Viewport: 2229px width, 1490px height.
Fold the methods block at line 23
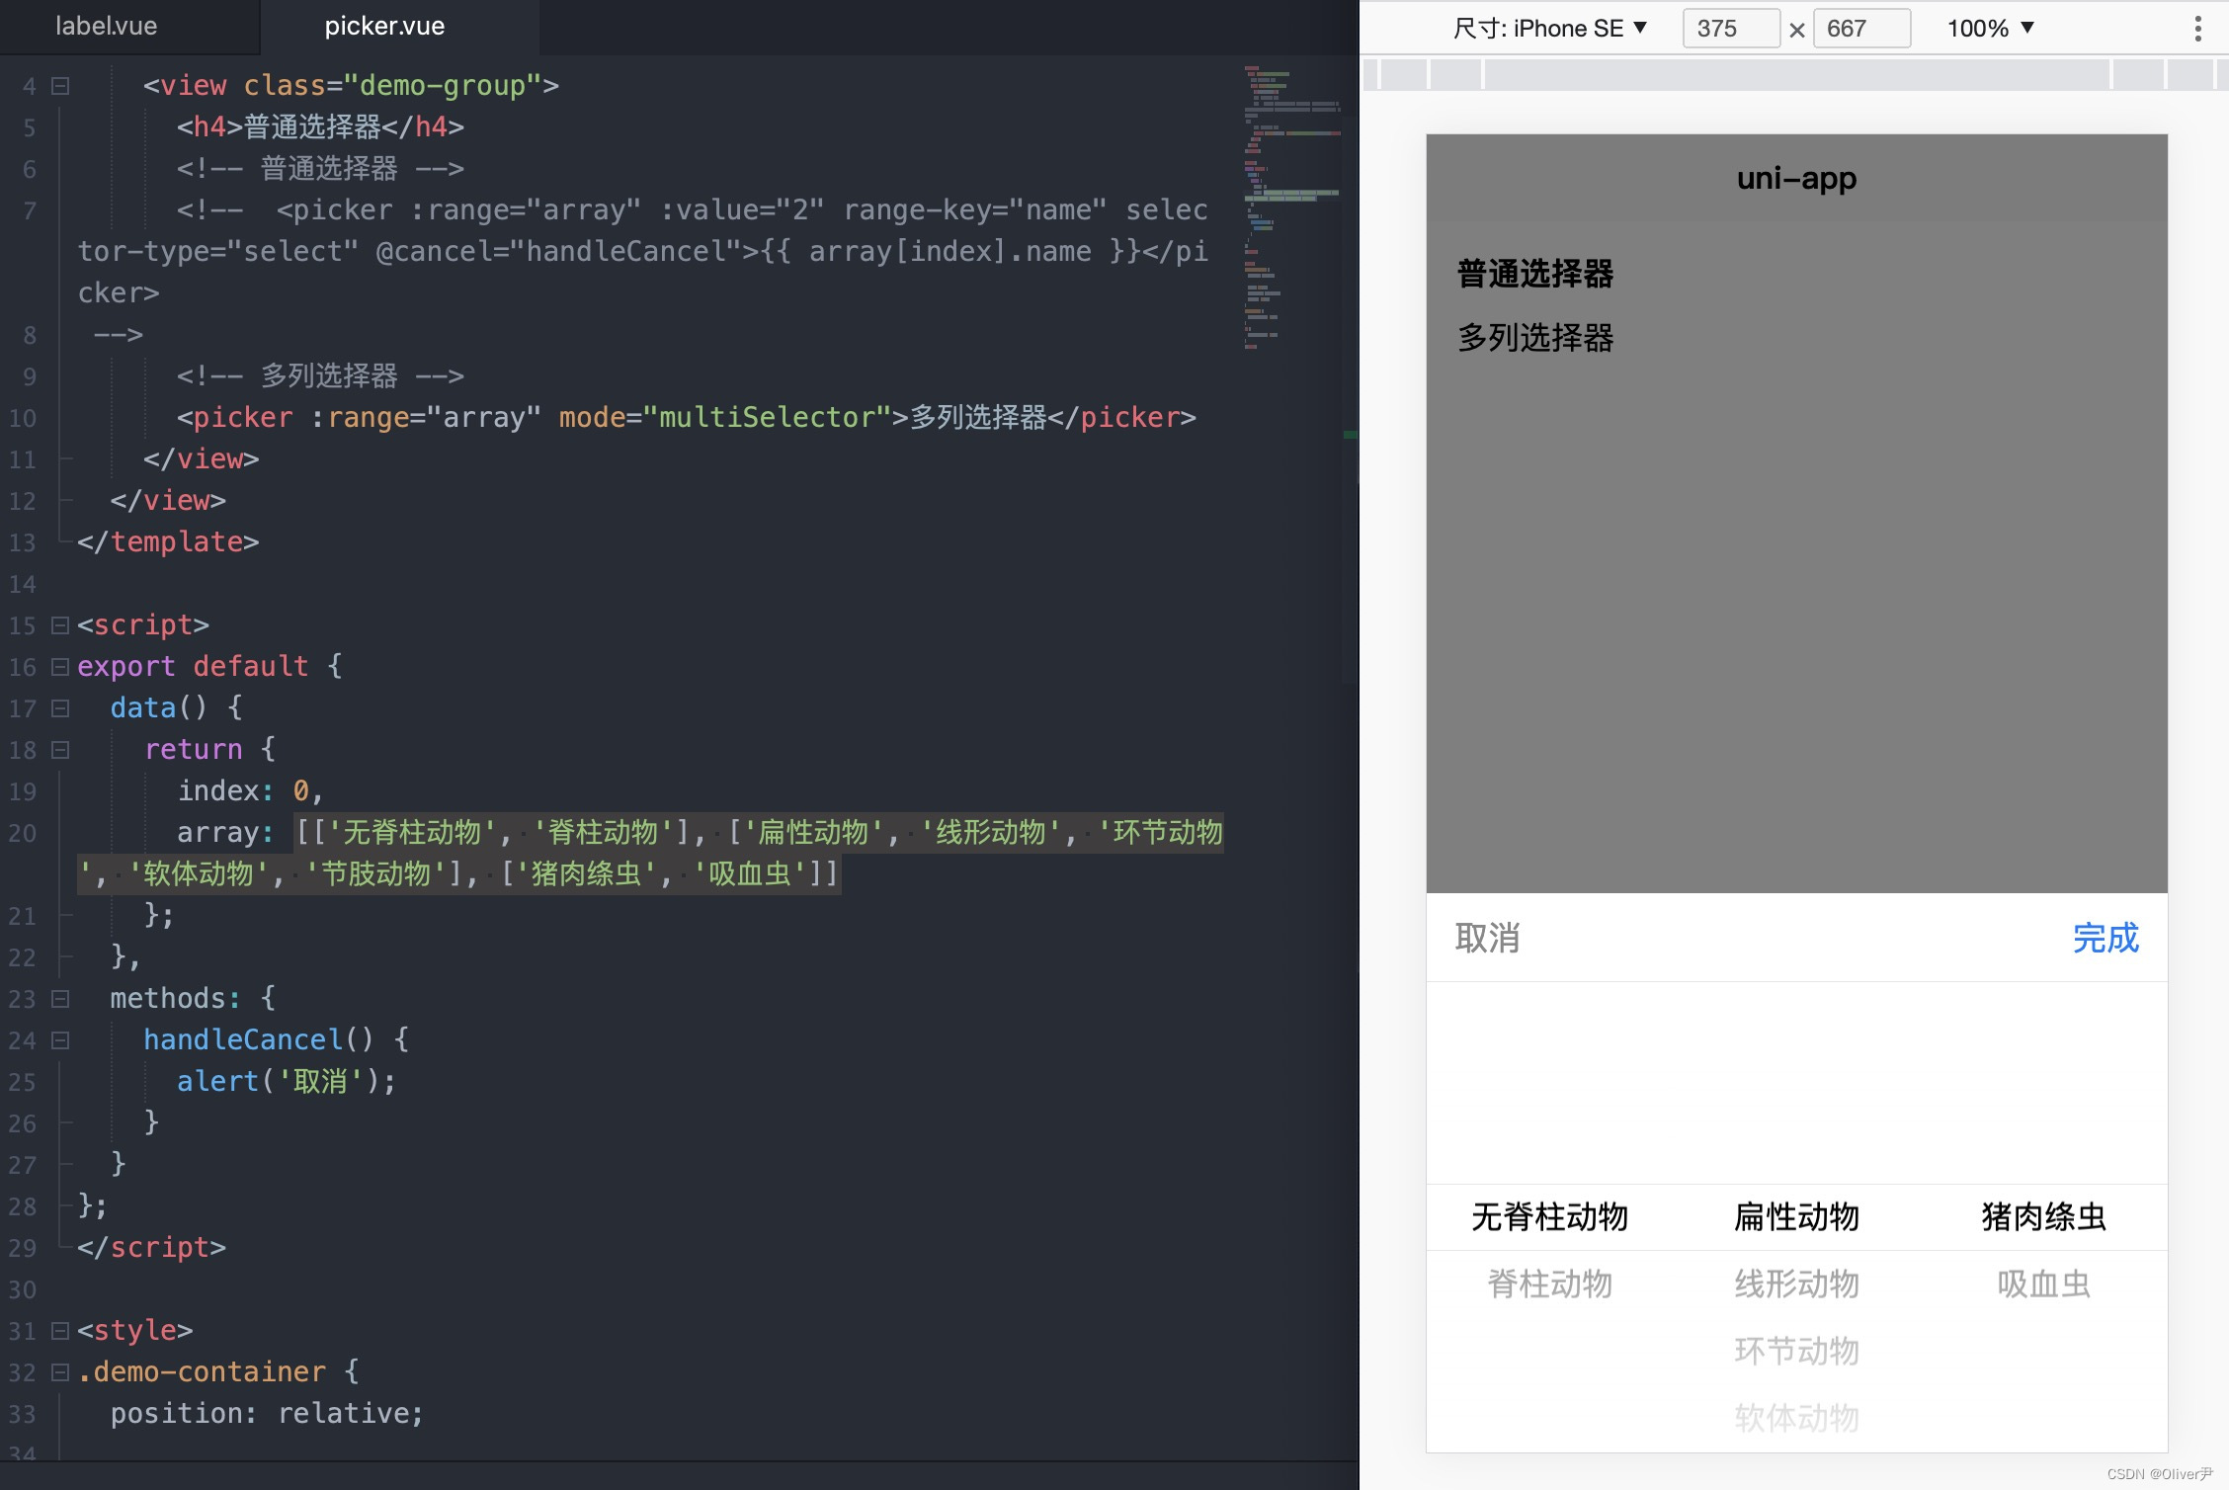(60, 999)
